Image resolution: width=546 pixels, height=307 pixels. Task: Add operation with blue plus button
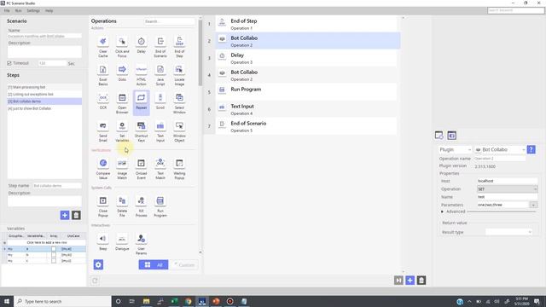click(409, 281)
